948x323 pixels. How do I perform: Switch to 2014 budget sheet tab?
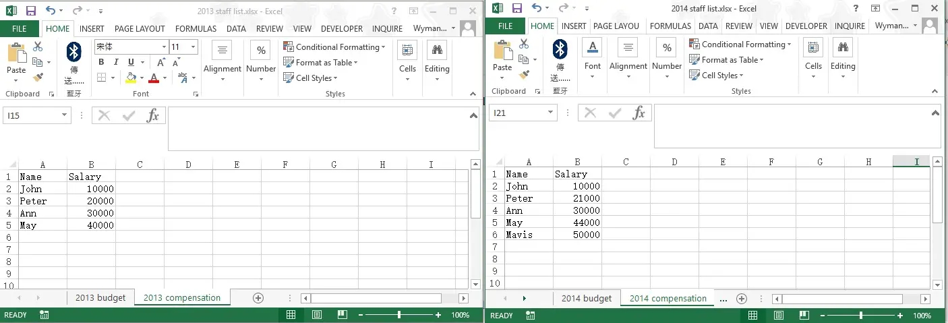click(x=586, y=298)
